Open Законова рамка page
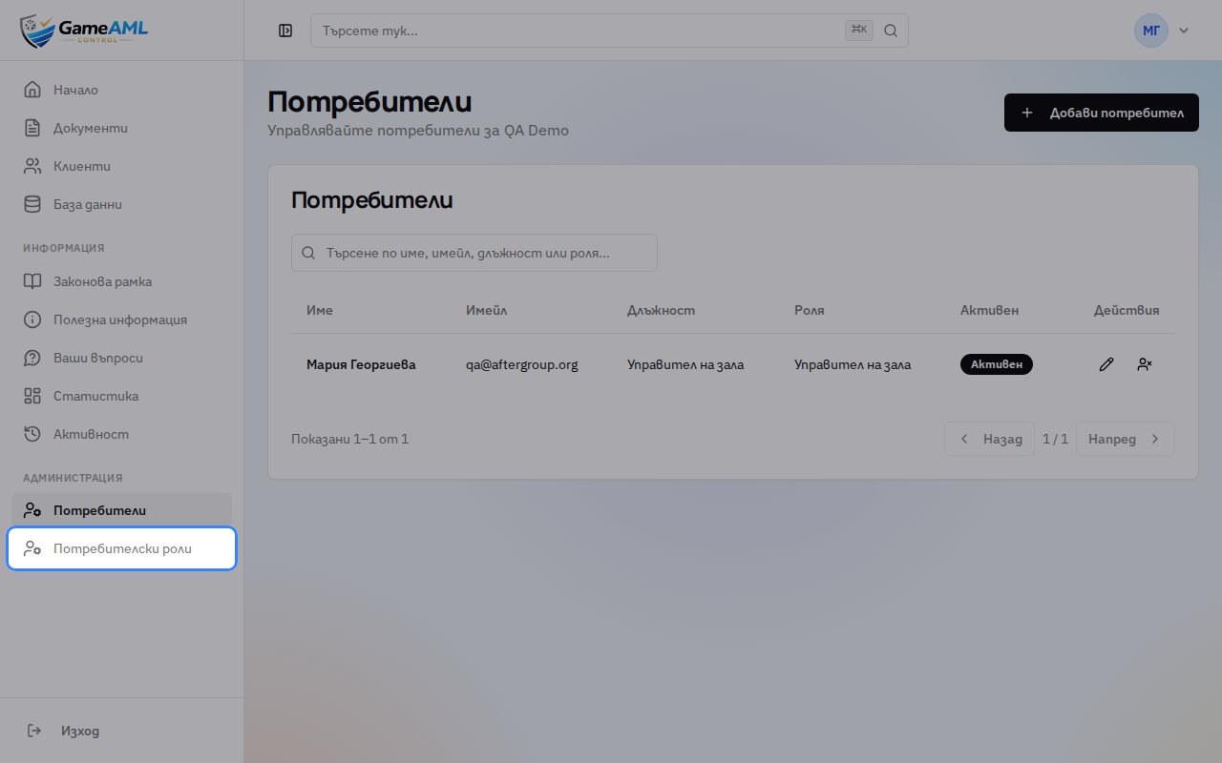 click(x=121, y=281)
